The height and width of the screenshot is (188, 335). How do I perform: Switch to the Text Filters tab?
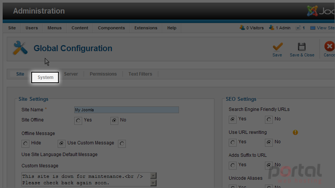coord(140,74)
